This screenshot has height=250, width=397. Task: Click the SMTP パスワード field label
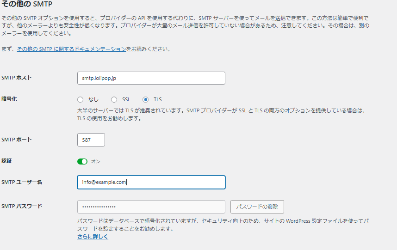tap(22, 206)
